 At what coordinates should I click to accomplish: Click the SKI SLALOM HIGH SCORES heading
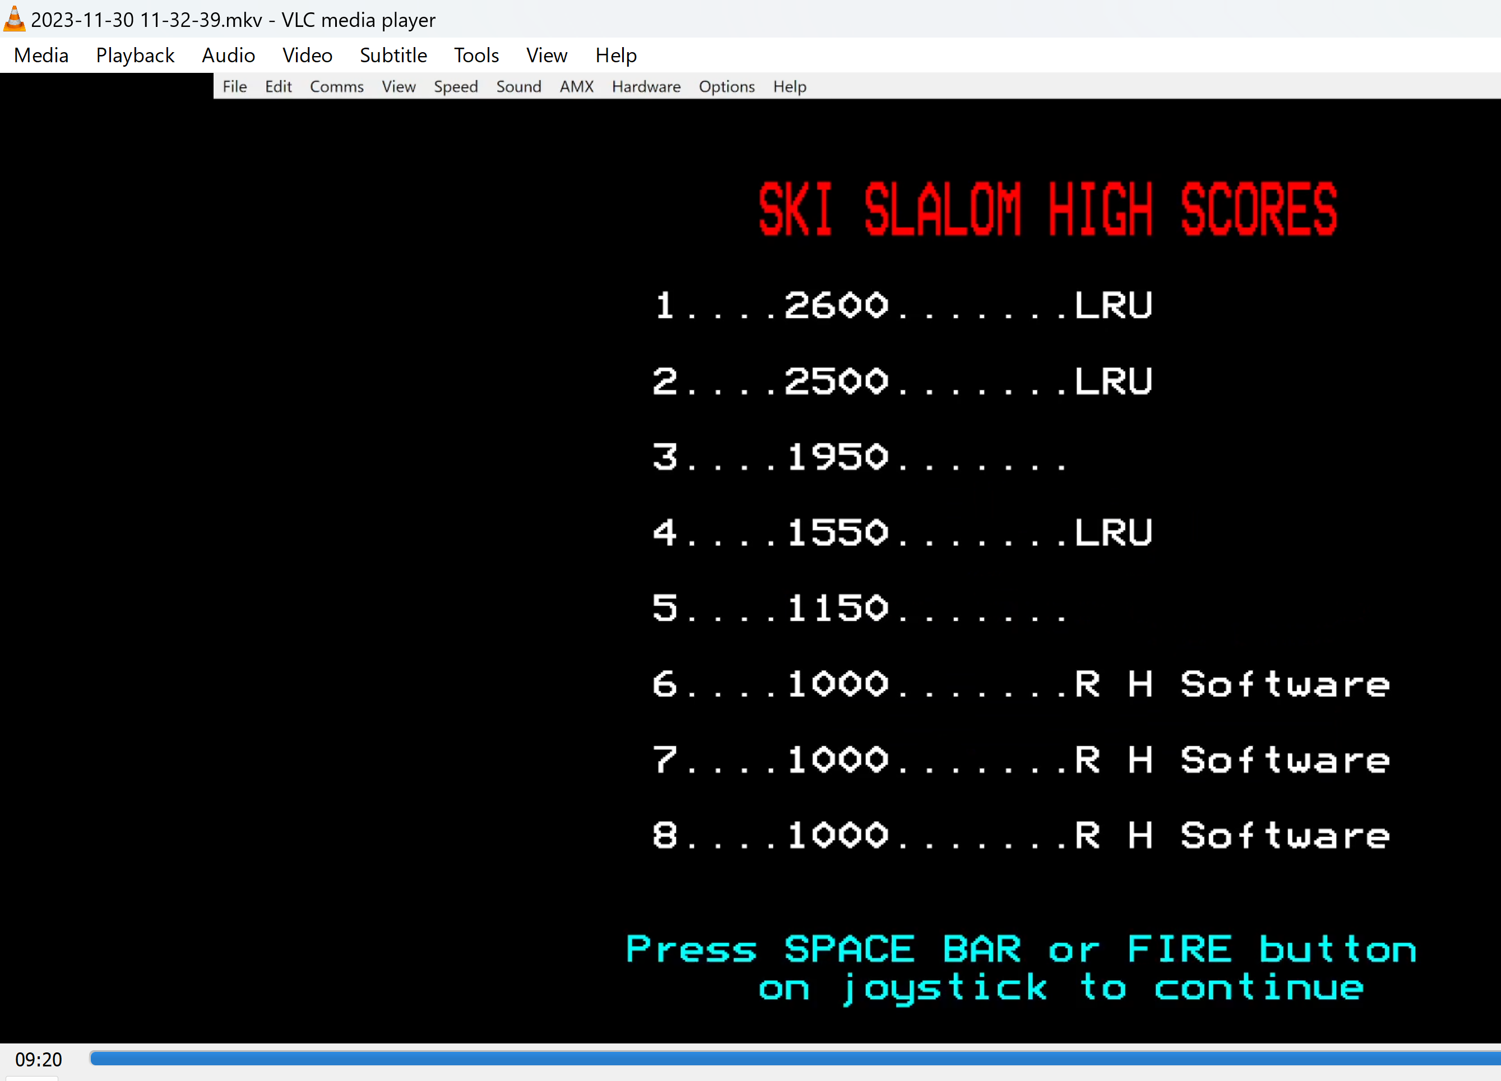pos(1048,210)
